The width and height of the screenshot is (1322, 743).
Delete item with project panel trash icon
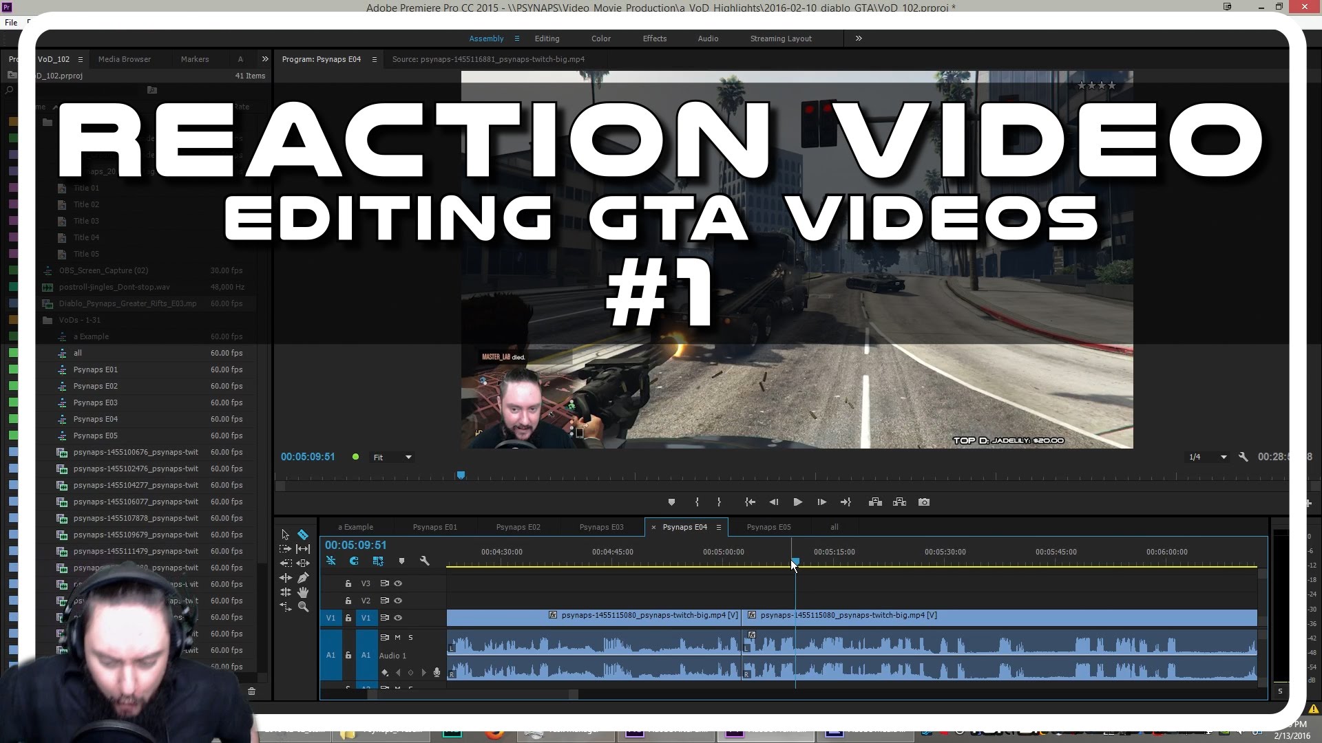(252, 691)
